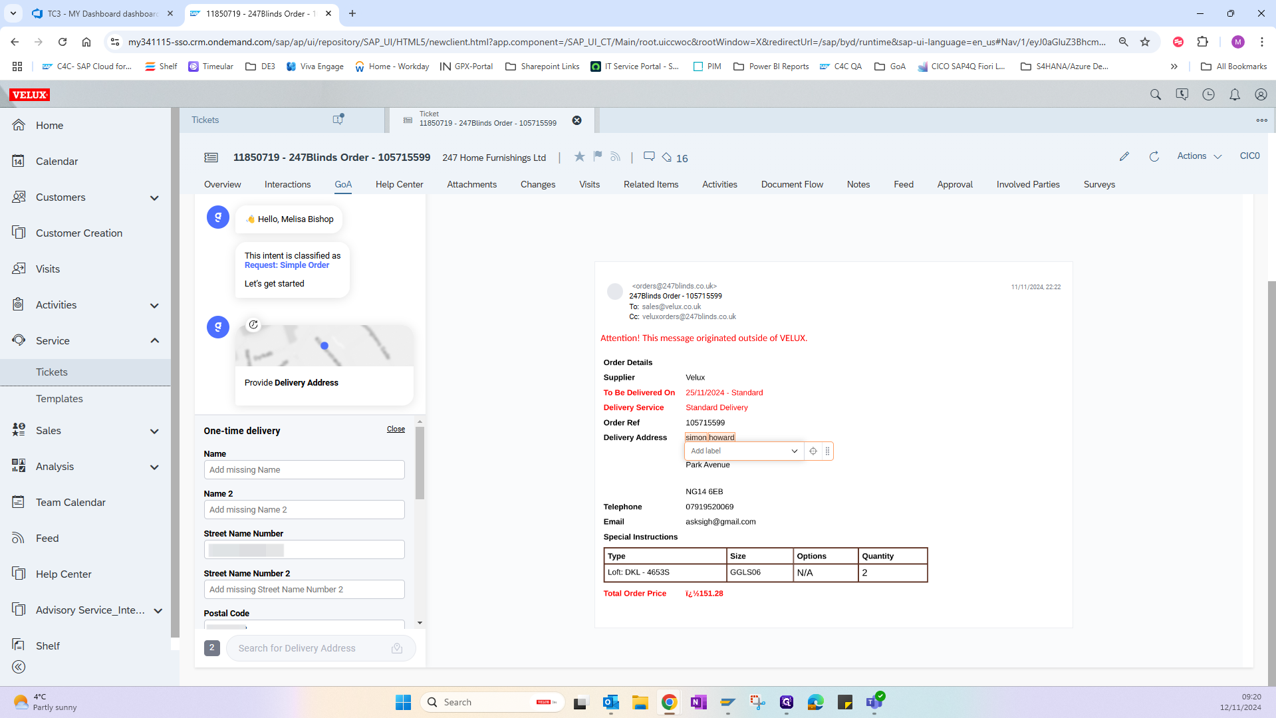Image resolution: width=1276 pixels, height=718 pixels.
Task: Switch to the Document Flow tab
Action: coord(792,184)
